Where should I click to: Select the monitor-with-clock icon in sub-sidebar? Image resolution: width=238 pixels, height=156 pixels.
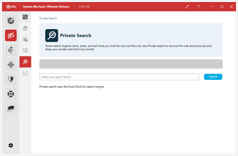[x=25, y=51]
